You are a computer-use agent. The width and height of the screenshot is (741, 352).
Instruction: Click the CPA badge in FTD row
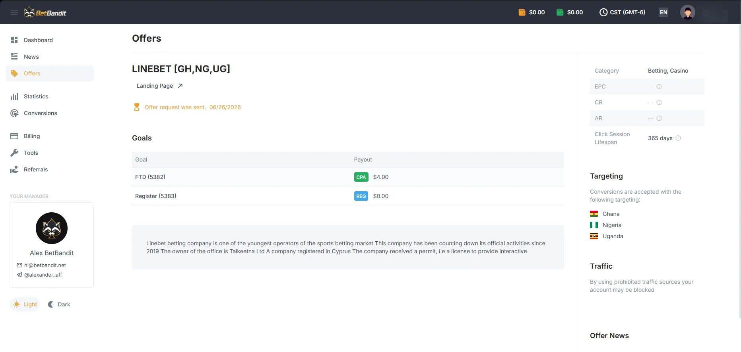(361, 177)
